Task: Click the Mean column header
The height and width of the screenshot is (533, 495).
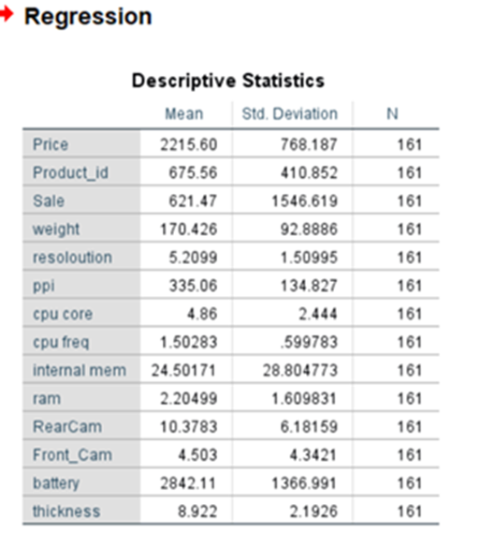Action: [x=184, y=114]
